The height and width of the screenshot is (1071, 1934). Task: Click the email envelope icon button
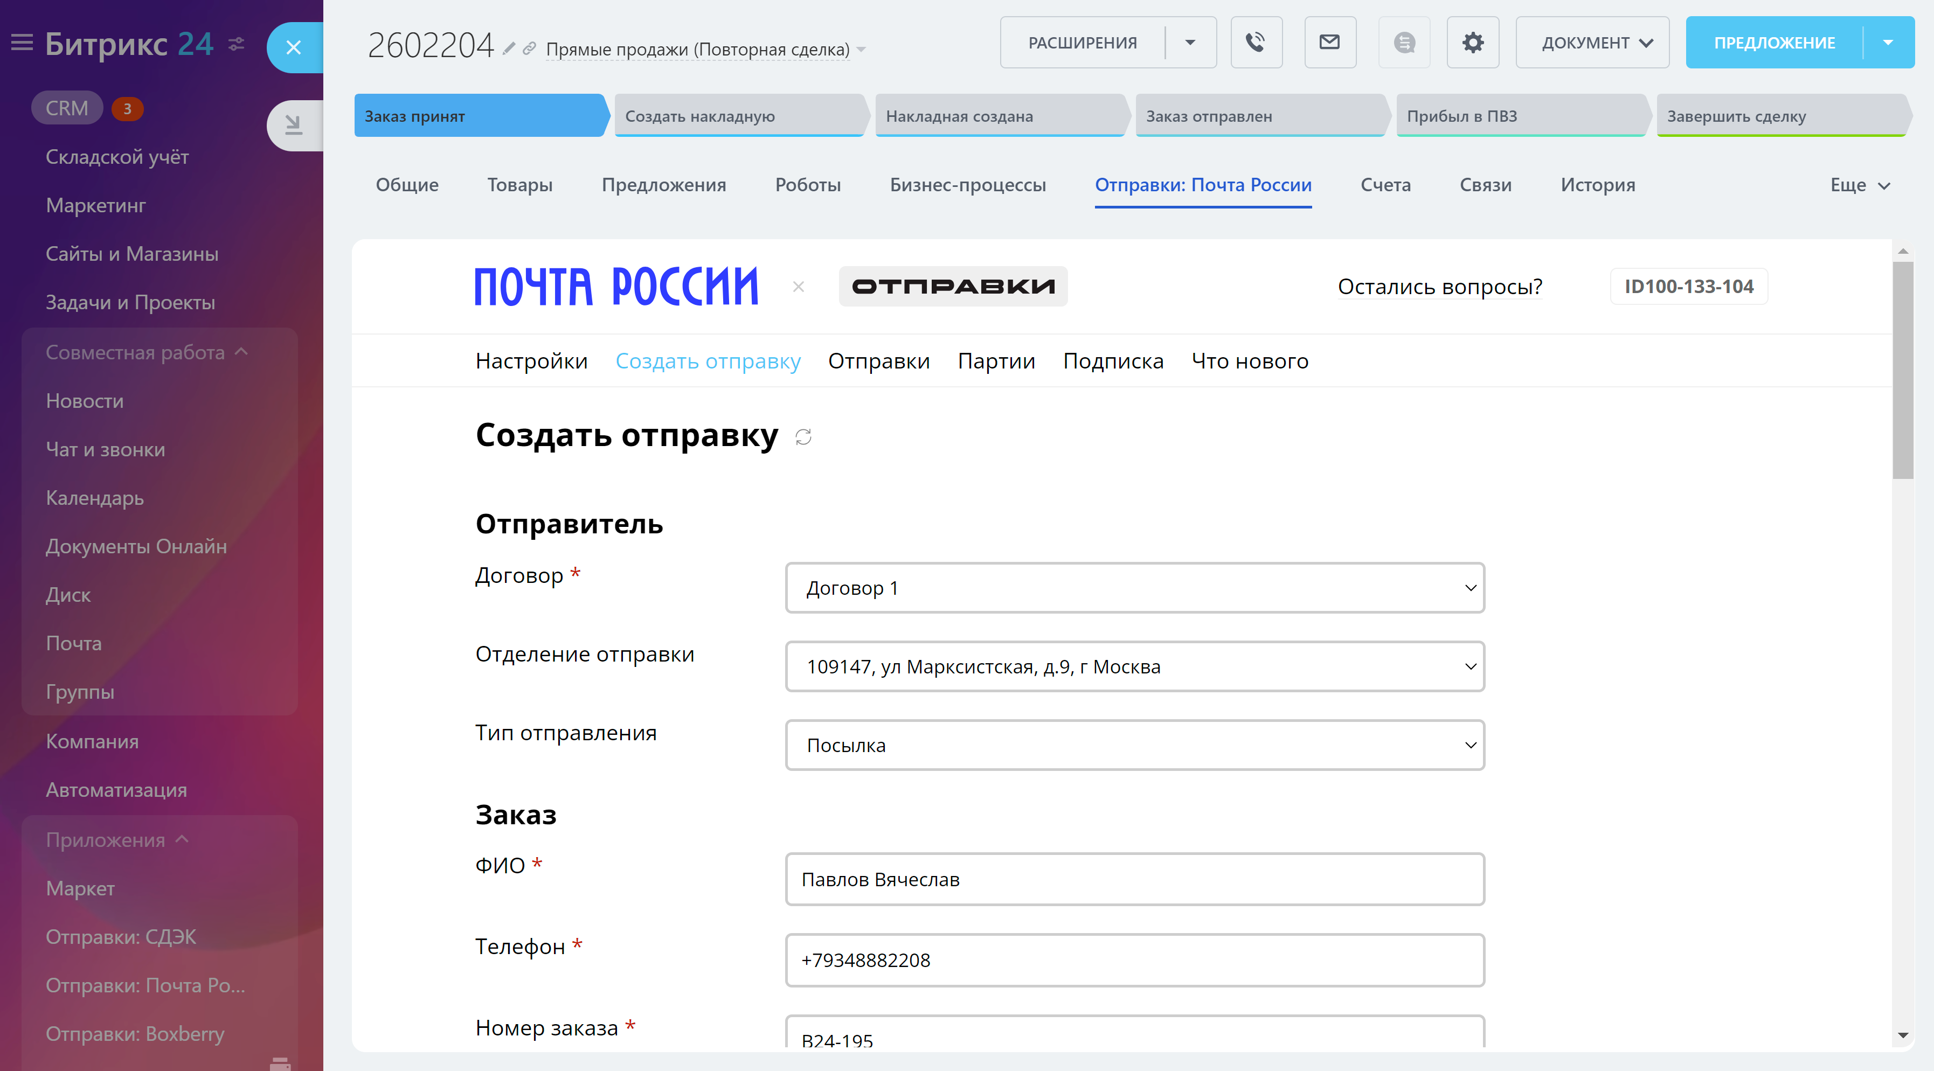1329,43
